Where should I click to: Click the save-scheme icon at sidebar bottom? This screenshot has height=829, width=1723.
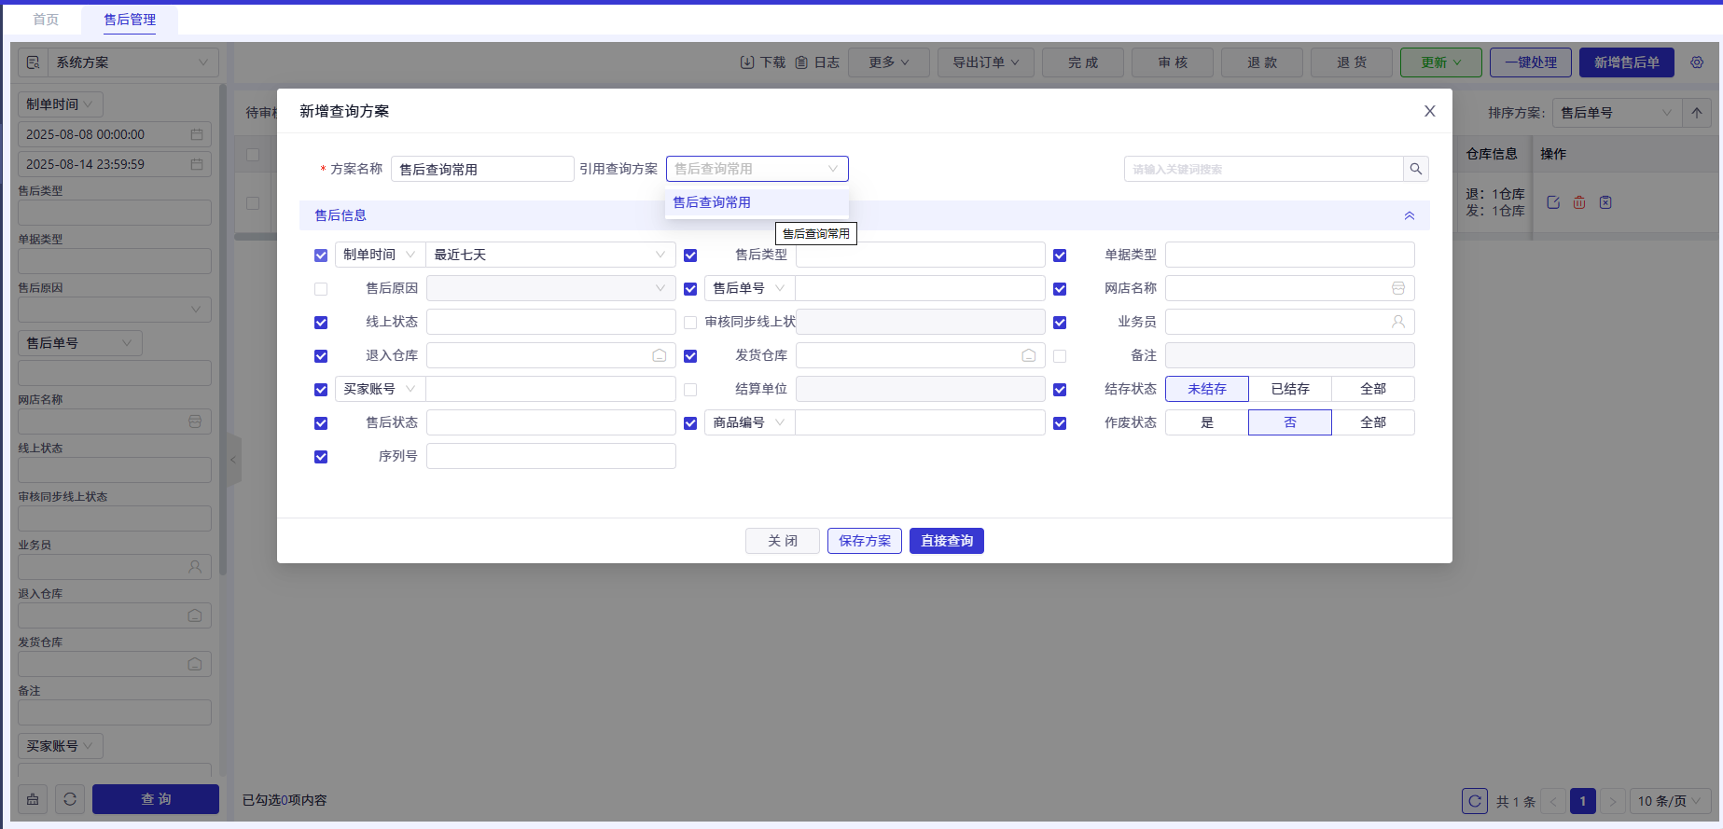[33, 799]
